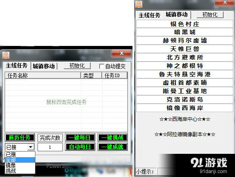Click the green 遍历任务 button
Viewport: 235px width, 177px height.
20,137
